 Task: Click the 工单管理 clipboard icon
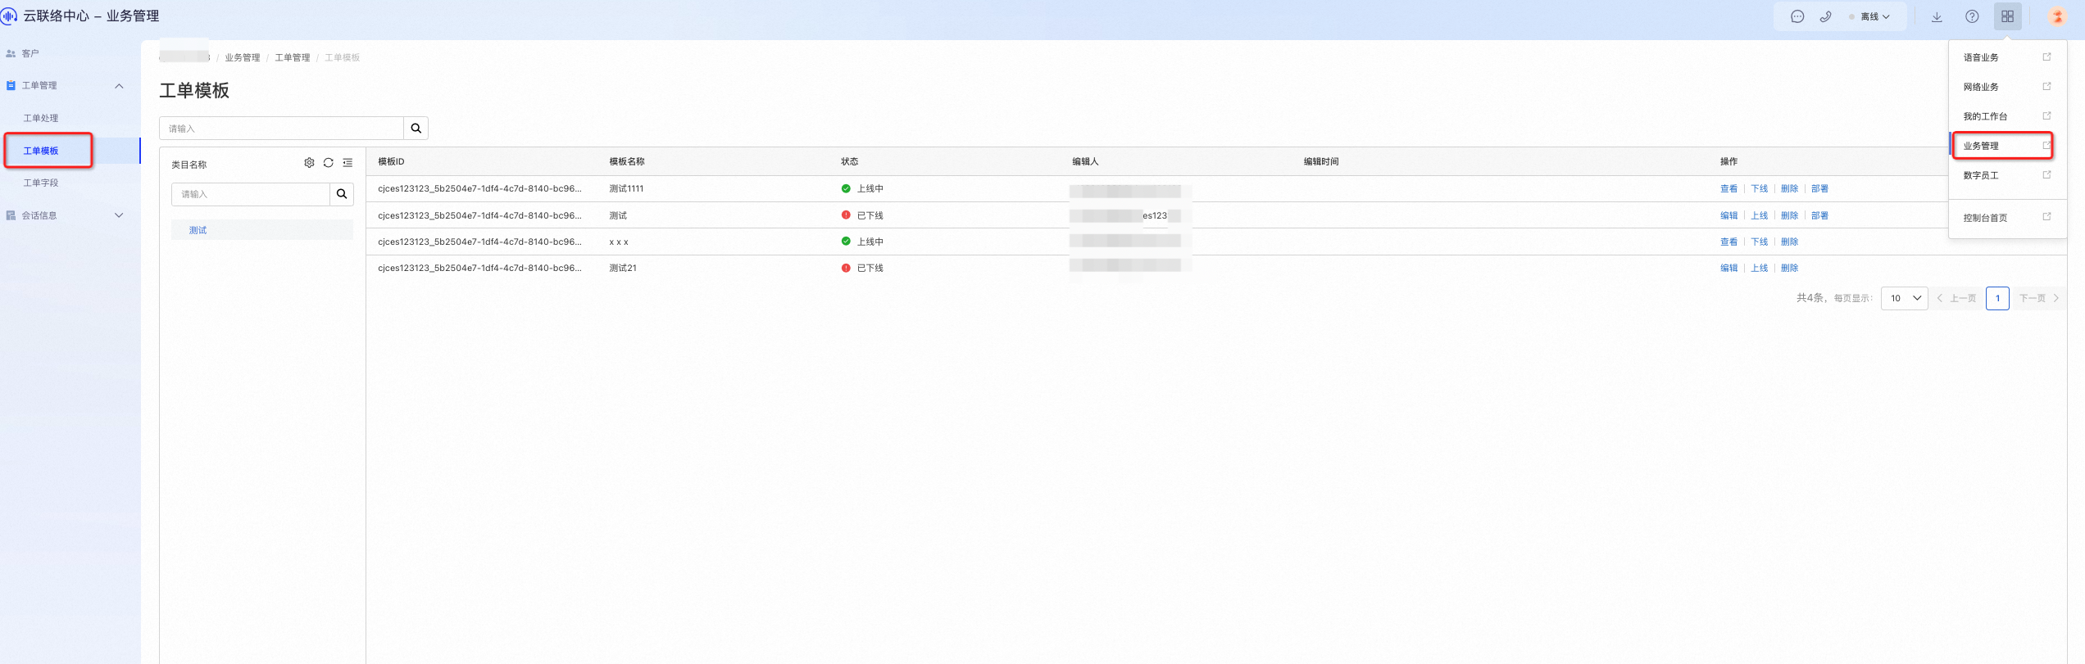tap(11, 85)
